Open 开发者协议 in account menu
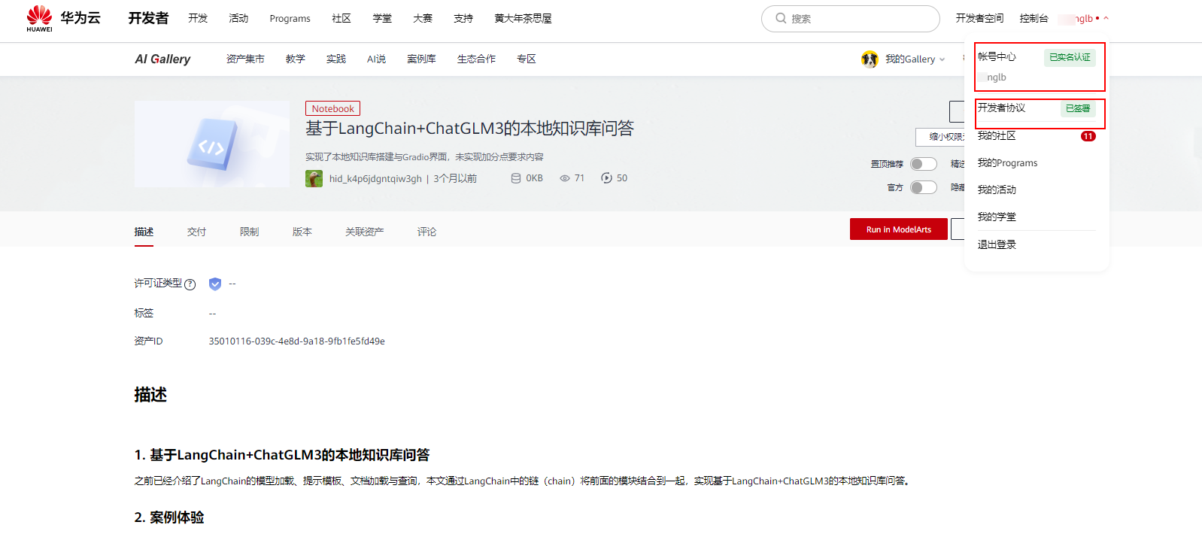 [x=1001, y=108]
